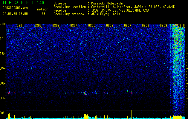Click the 0.8 kHz axis label
This screenshot has width=188, height=119.
click(2, 83)
